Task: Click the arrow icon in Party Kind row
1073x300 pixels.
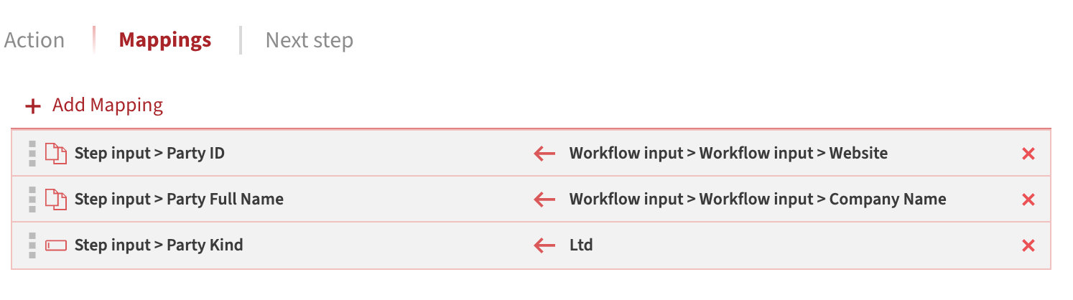Action: [544, 245]
